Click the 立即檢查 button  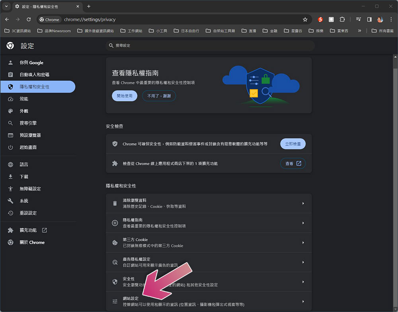(x=293, y=144)
